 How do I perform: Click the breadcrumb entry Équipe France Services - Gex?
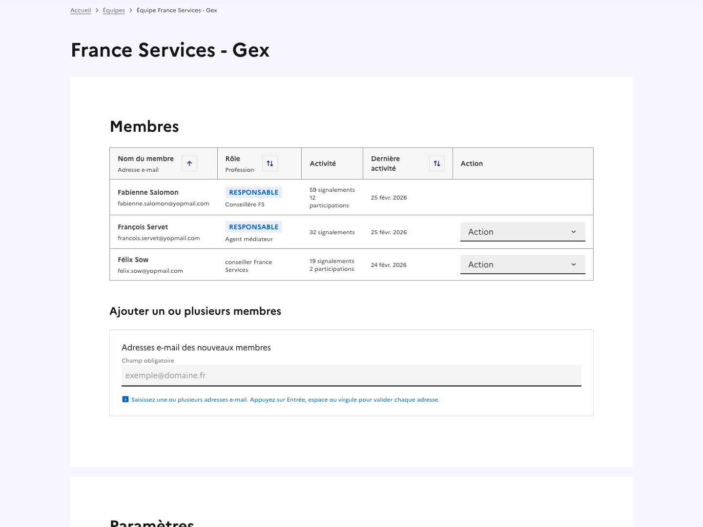click(177, 10)
